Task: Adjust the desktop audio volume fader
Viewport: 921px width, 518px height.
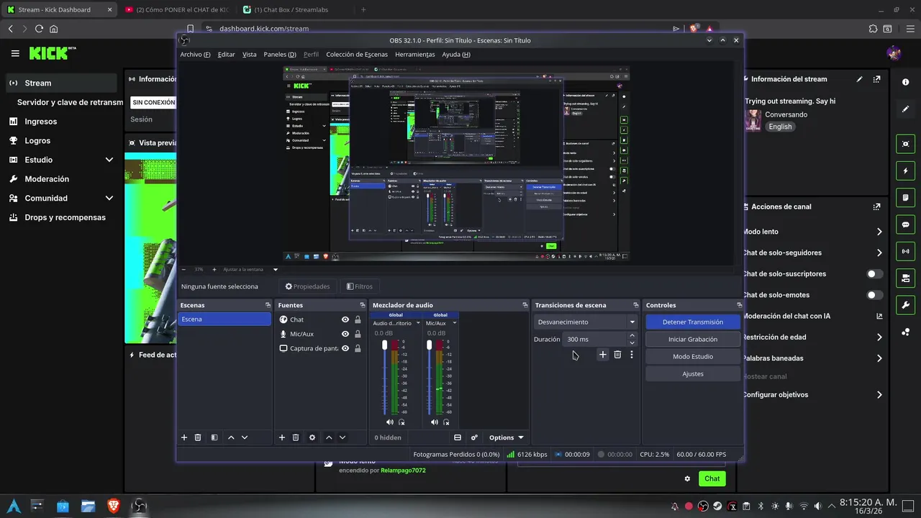Action: click(x=384, y=345)
